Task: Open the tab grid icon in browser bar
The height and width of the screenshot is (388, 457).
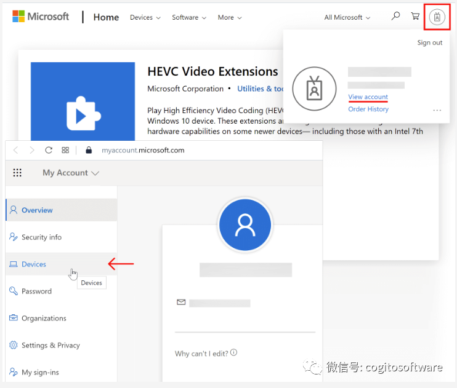Action: [x=65, y=150]
